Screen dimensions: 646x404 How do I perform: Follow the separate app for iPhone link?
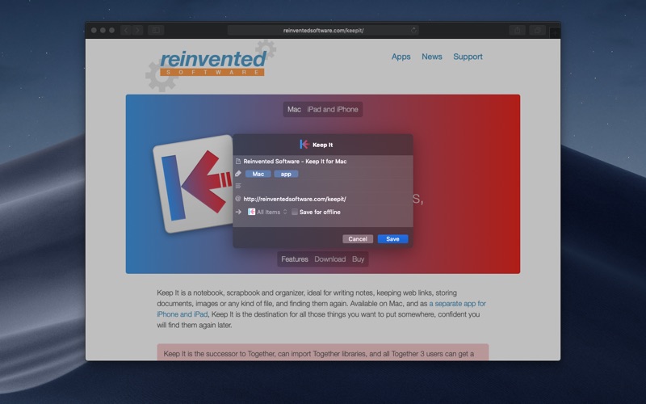tap(457, 304)
